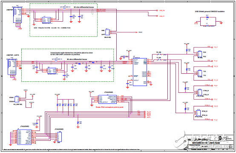The image size is (236, 153).
Task: Select the USB/PWR-UART micro USB connector
Action: coord(12,67)
